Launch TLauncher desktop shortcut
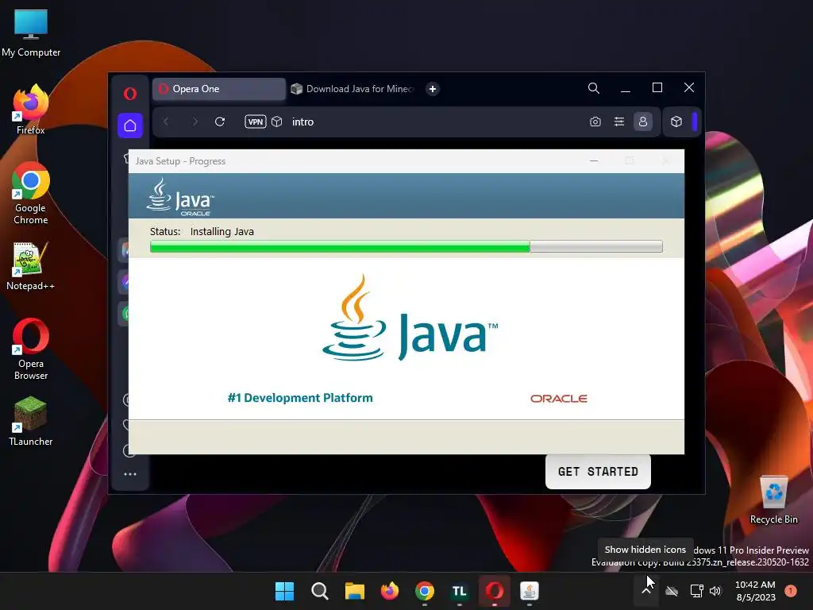This screenshot has width=813, height=610. click(31, 421)
